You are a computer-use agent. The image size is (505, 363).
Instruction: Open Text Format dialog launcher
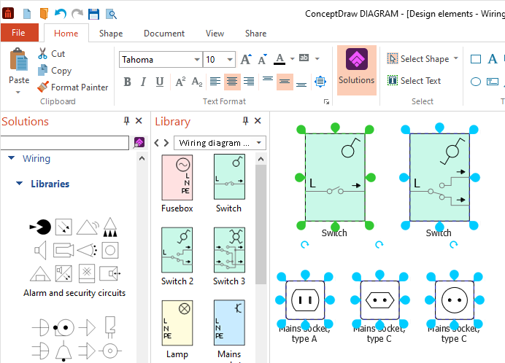point(326,102)
